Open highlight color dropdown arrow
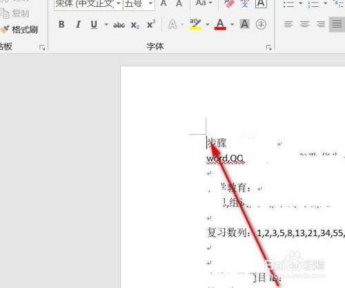Image resolution: width=345 pixels, height=288 pixels. point(208,24)
